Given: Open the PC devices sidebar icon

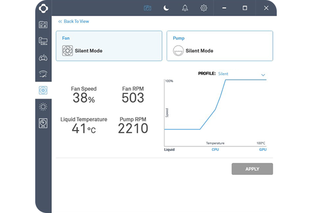Looking at the screenshot, I should (x=43, y=41).
